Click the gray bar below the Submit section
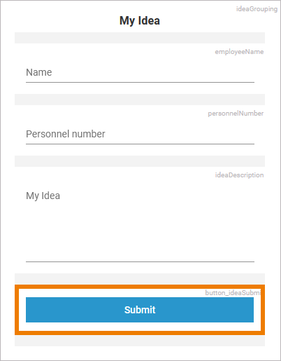The height and width of the screenshot is (361, 281). pyautogui.click(x=140, y=341)
